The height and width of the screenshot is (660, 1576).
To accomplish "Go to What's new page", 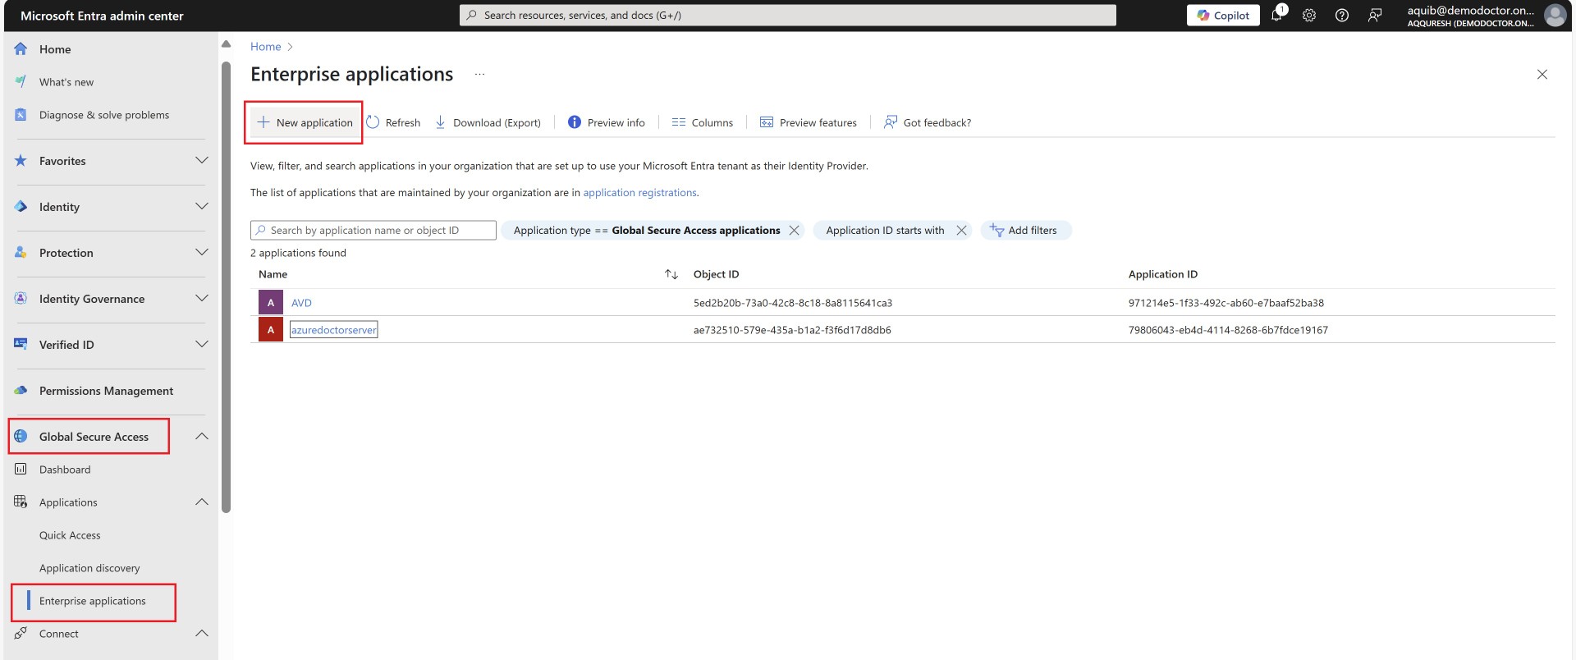I will pos(66,82).
